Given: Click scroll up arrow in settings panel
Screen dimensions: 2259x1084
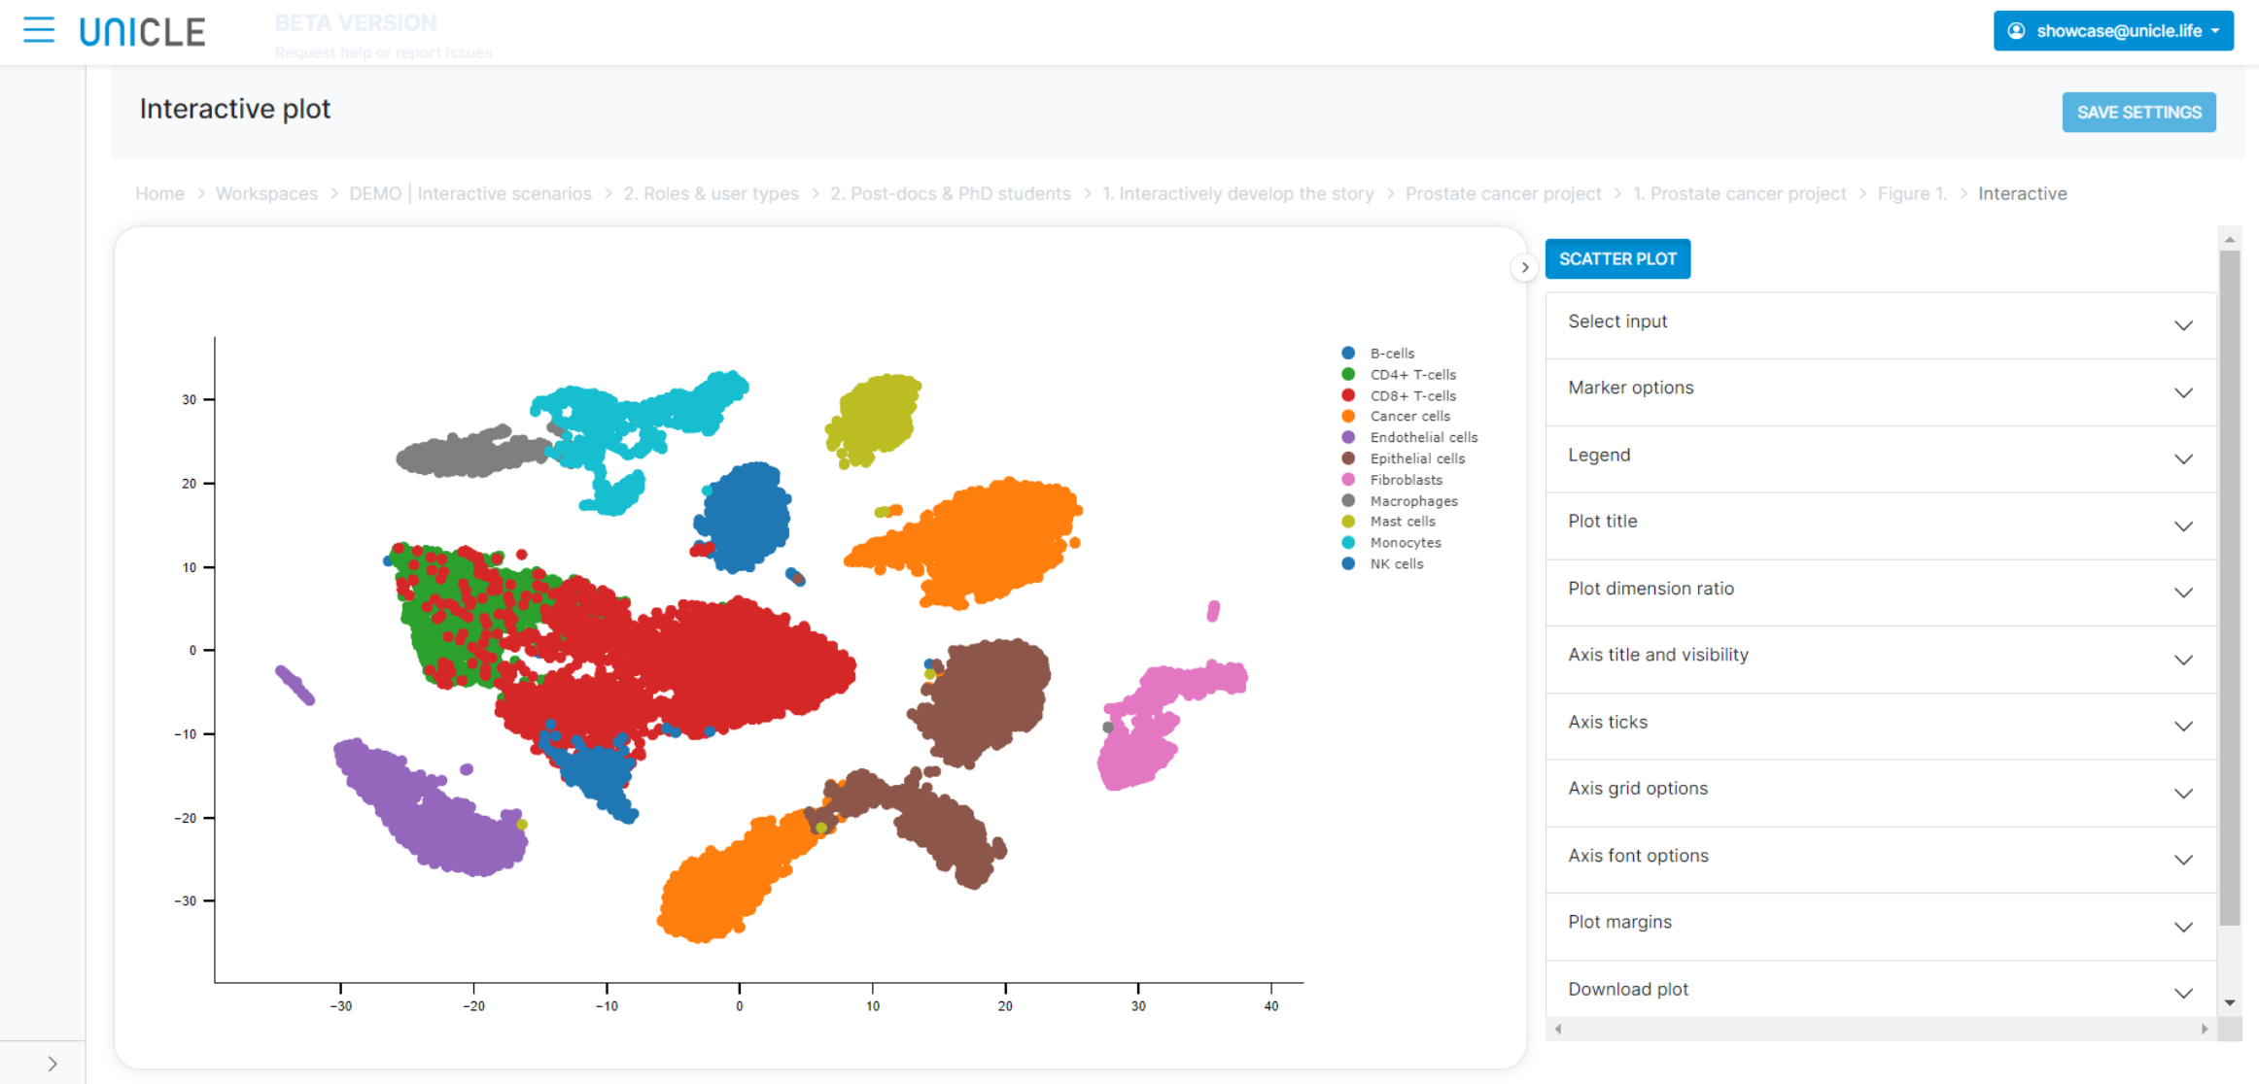Looking at the screenshot, I should coord(2230,239).
